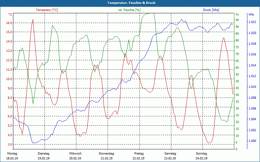The image size is (260, 162).
Task: Click the °C unit label on the temperature axis
Action: click(x=10, y=14)
